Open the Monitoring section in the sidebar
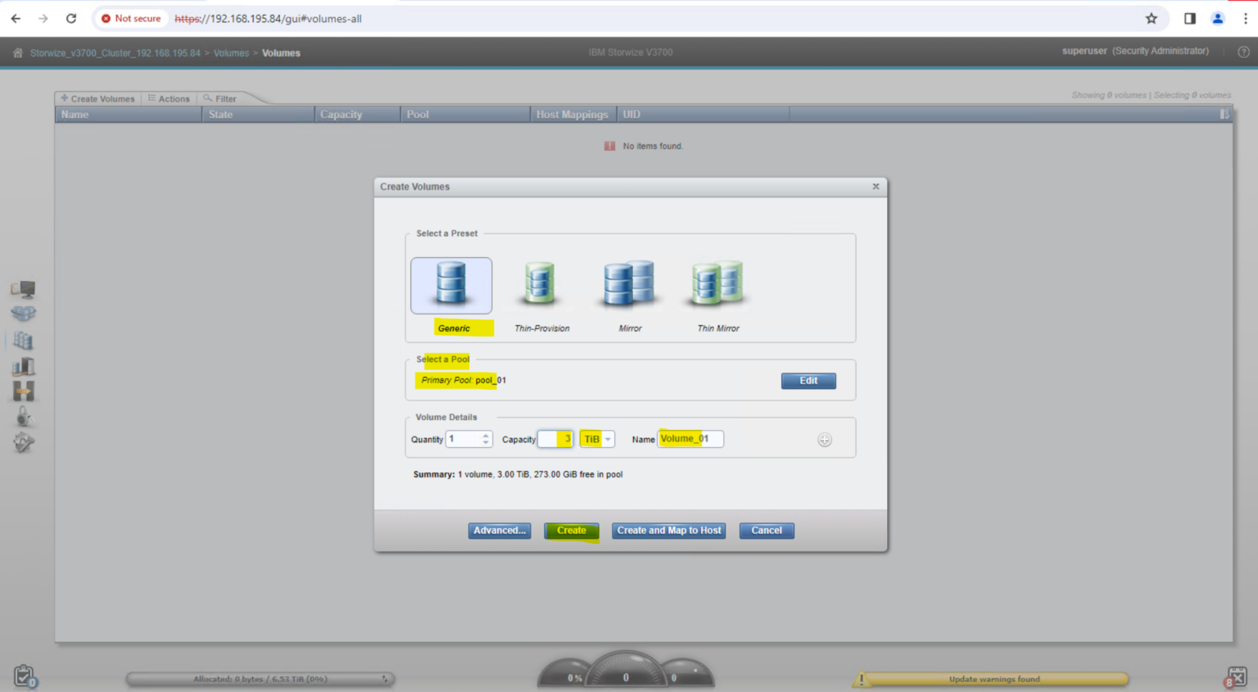 tap(23, 288)
